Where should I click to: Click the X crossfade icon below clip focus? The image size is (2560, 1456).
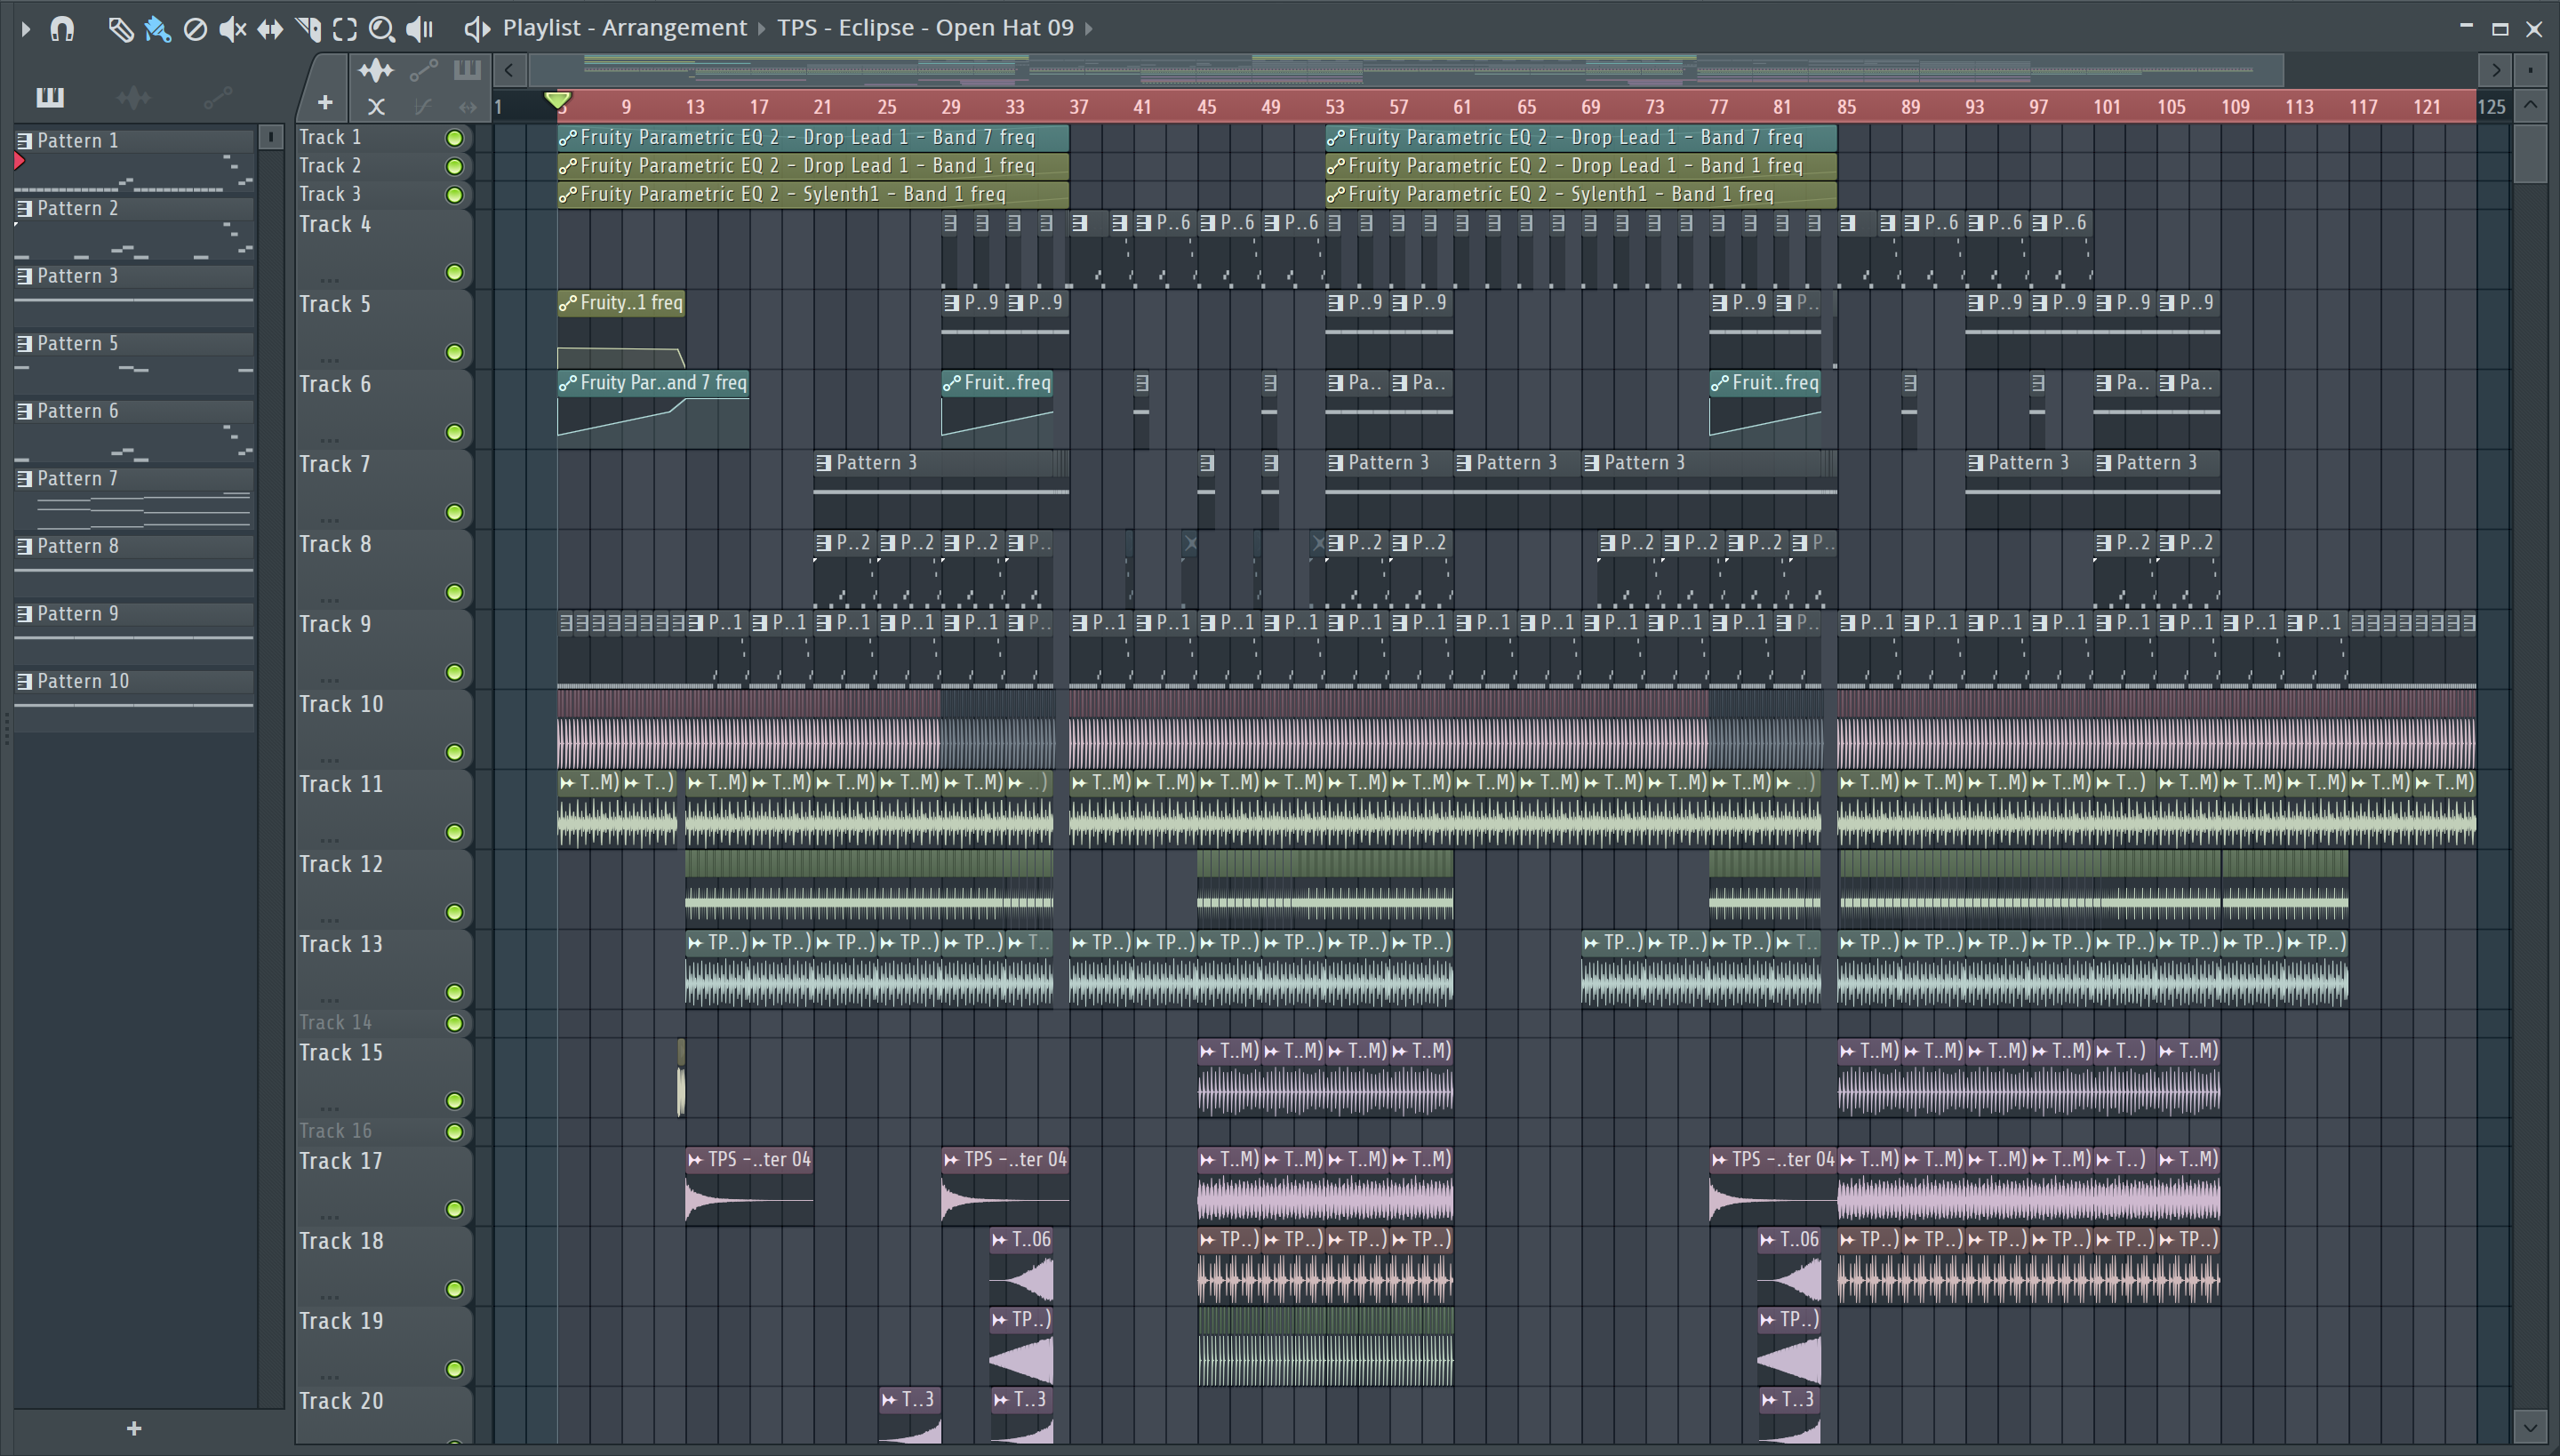click(x=376, y=105)
